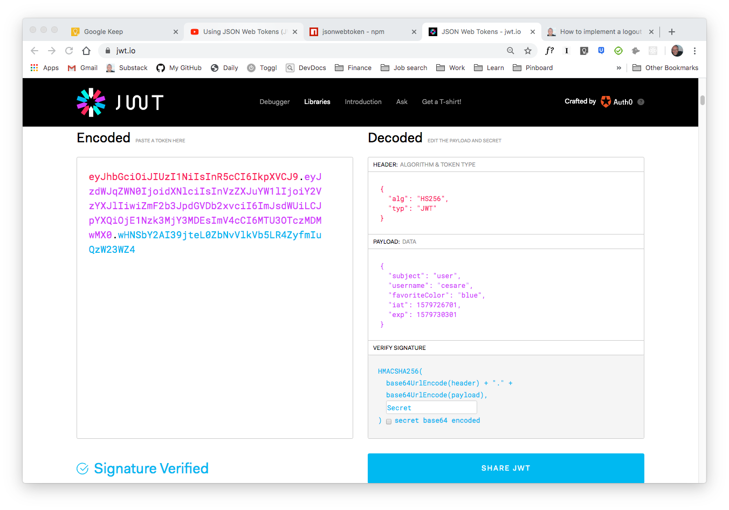Click the page vertical scrollbar thumb

pyautogui.click(x=703, y=100)
